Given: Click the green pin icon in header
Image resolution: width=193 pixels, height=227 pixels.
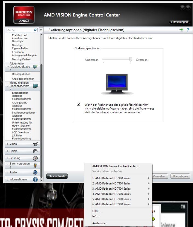Looking at the screenshot, I should (182, 30).
